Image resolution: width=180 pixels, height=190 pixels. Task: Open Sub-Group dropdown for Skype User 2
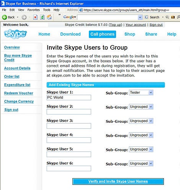[x=151, y=107]
